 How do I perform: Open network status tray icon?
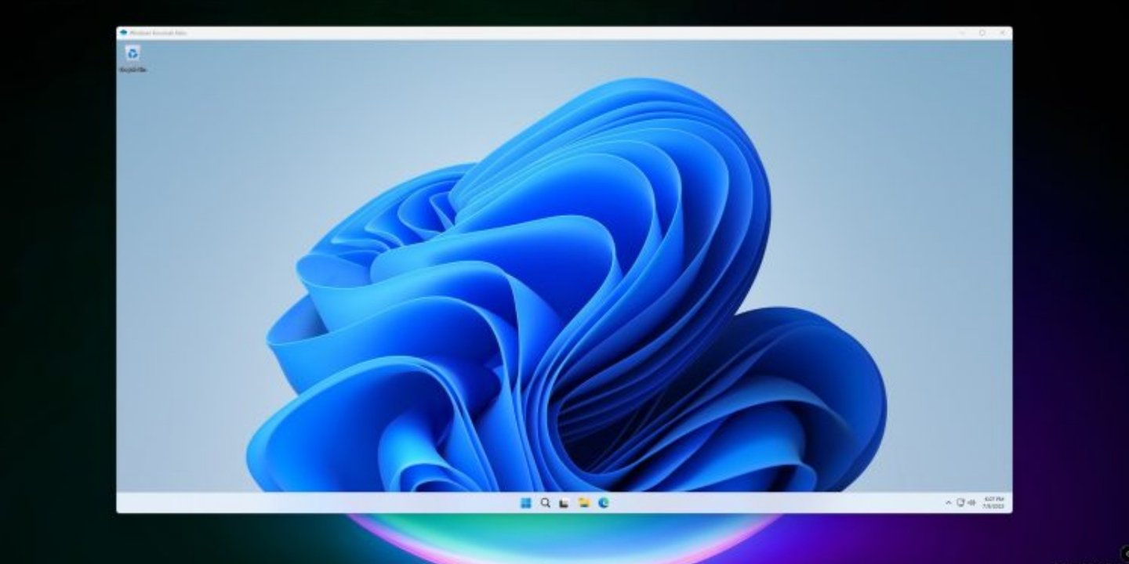[x=960, y=503]
